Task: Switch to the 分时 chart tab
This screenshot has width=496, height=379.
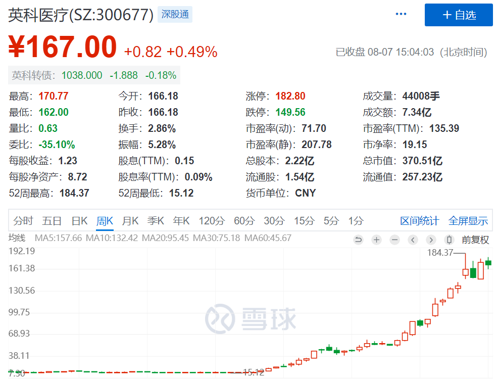Action: click(x=23, y=221)
